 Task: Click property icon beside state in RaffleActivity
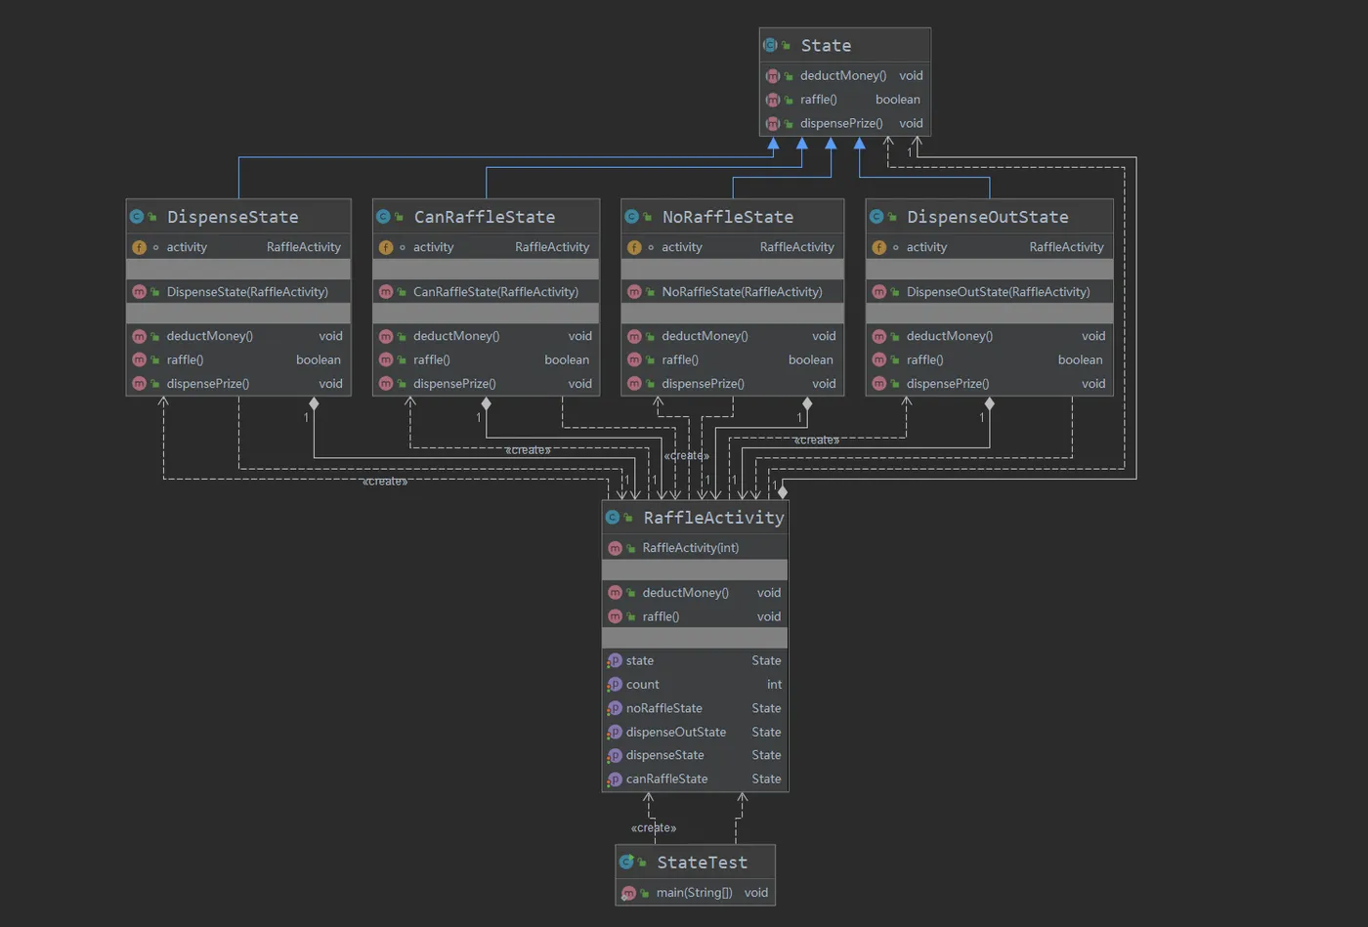(x=615, y=661)
